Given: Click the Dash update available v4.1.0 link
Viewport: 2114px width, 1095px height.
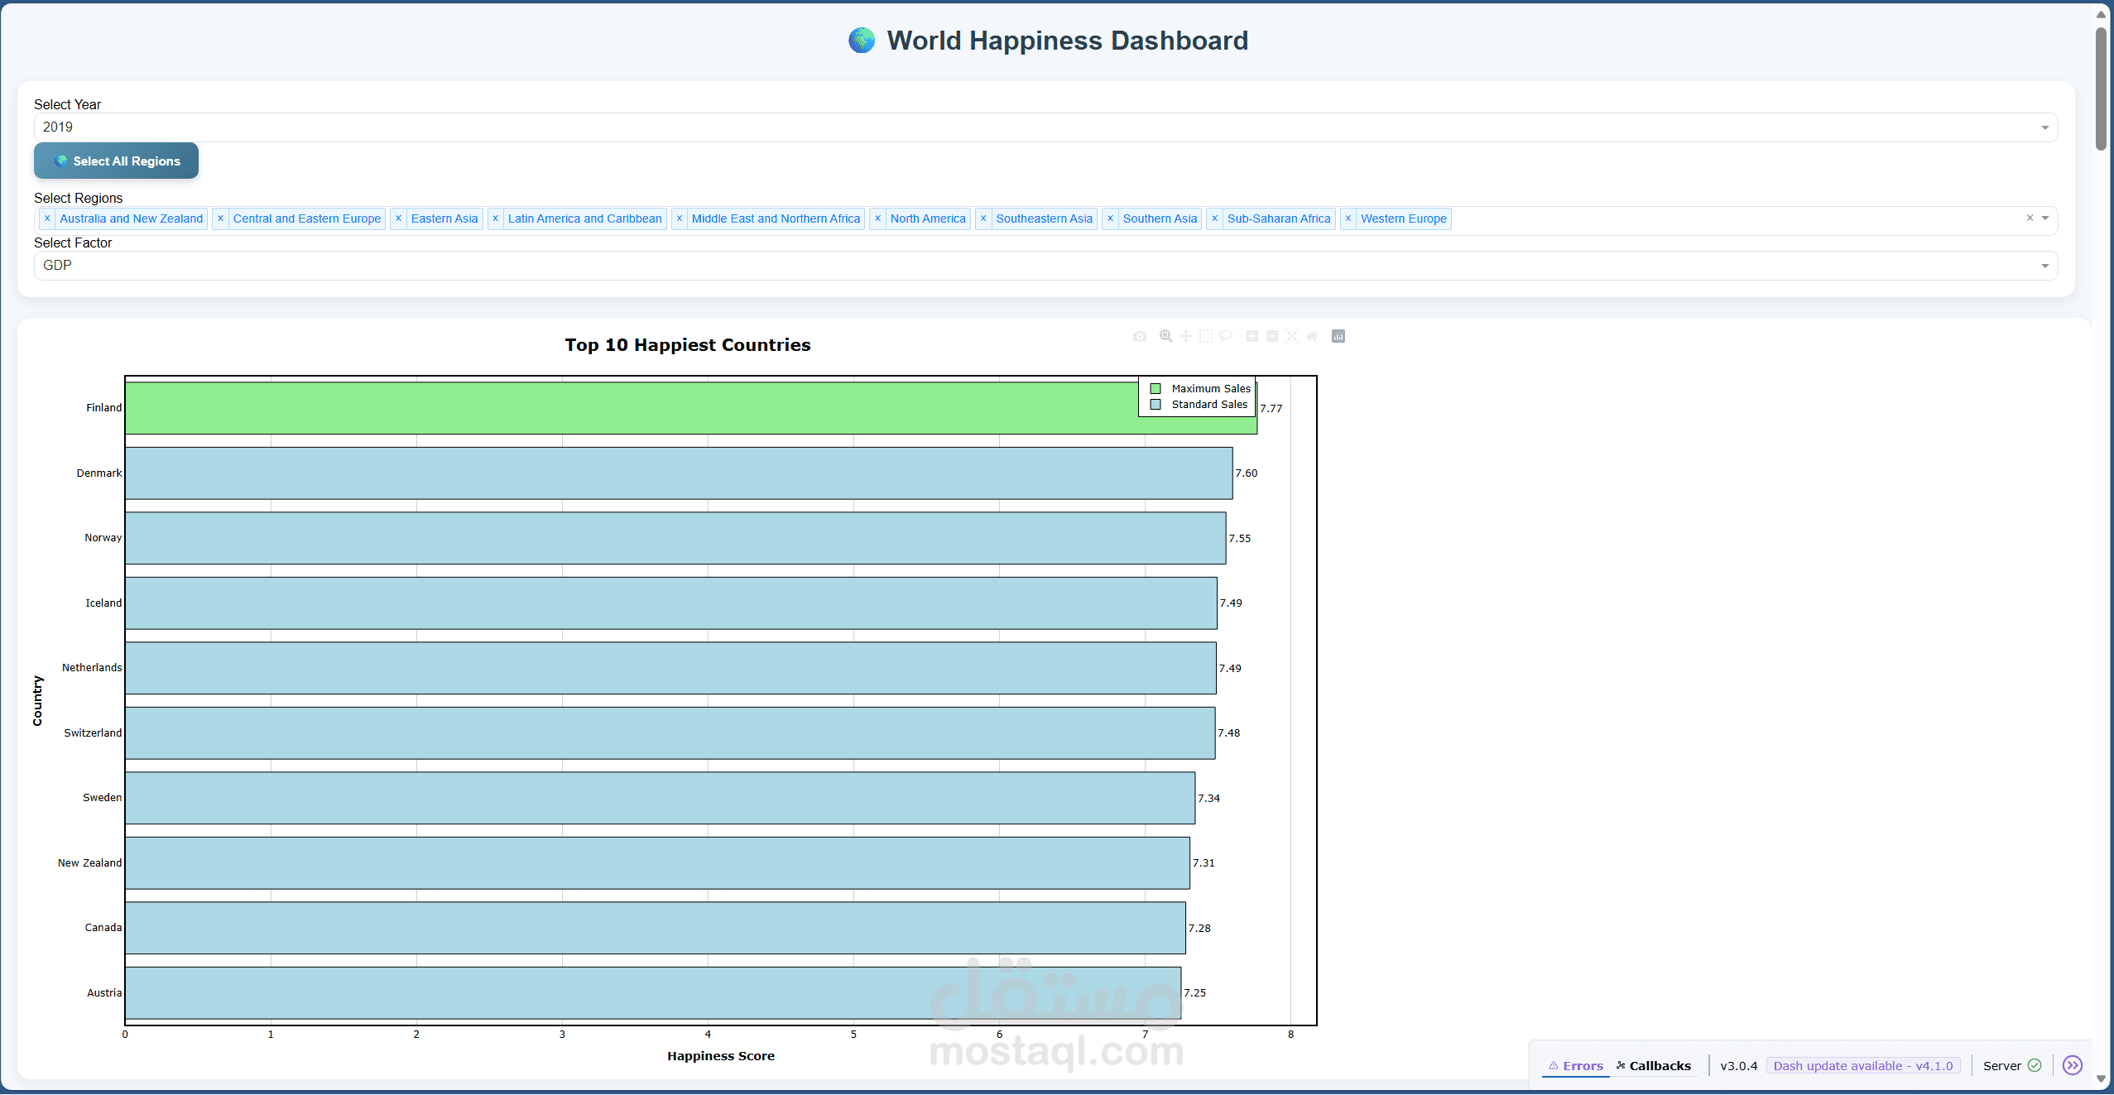Looking at the screenshot, I should click(x=1863, y=1066).
